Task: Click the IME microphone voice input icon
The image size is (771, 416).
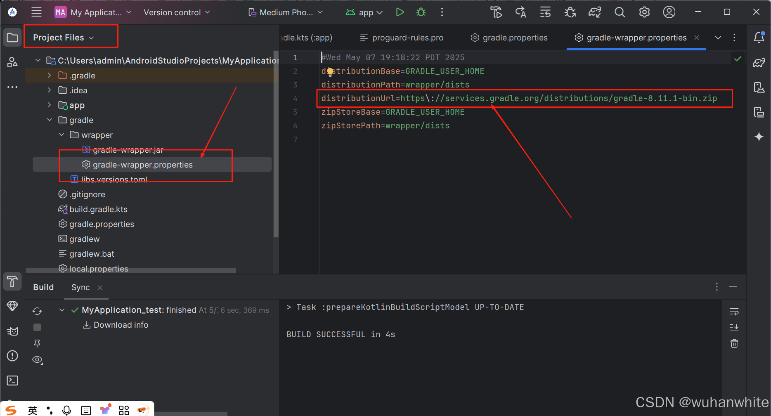Action: point(66,410)
